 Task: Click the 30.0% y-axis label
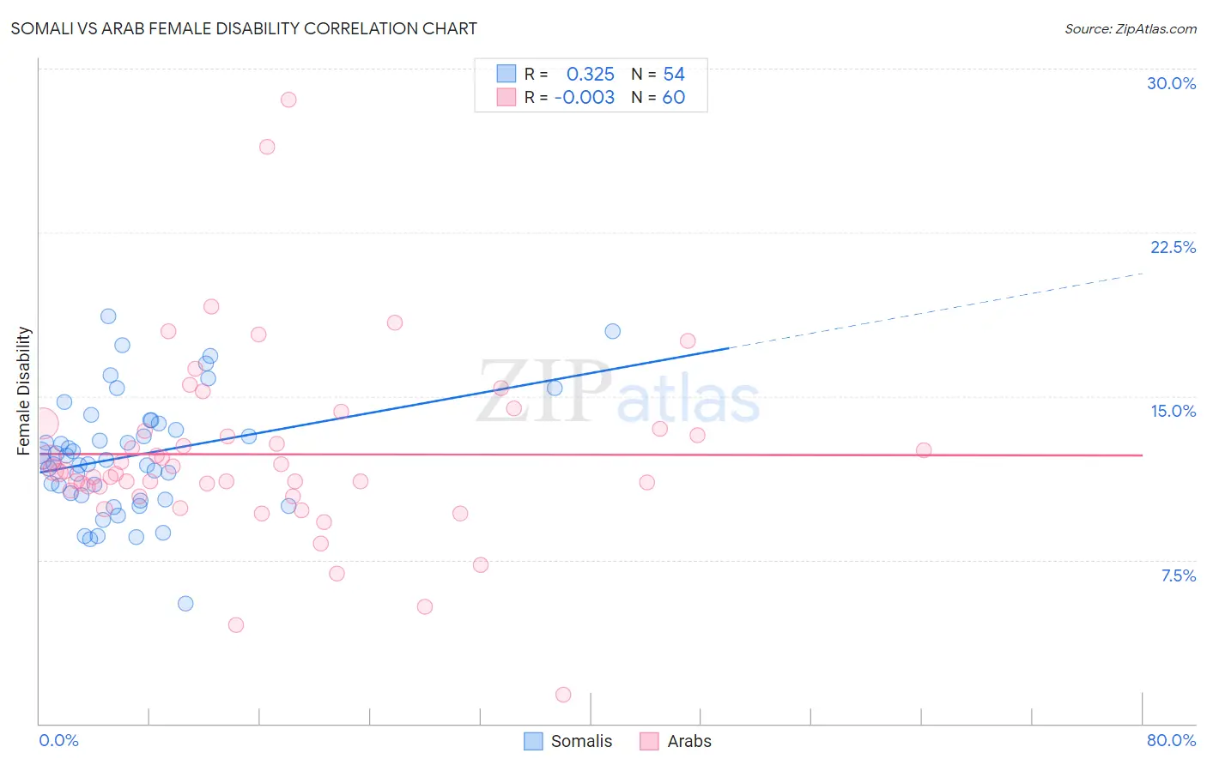1171,83
